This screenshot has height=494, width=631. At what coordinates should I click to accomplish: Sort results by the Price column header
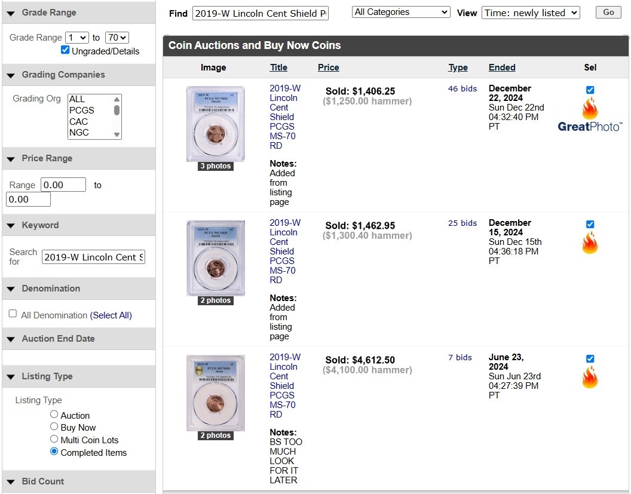[x=328, y=67]
